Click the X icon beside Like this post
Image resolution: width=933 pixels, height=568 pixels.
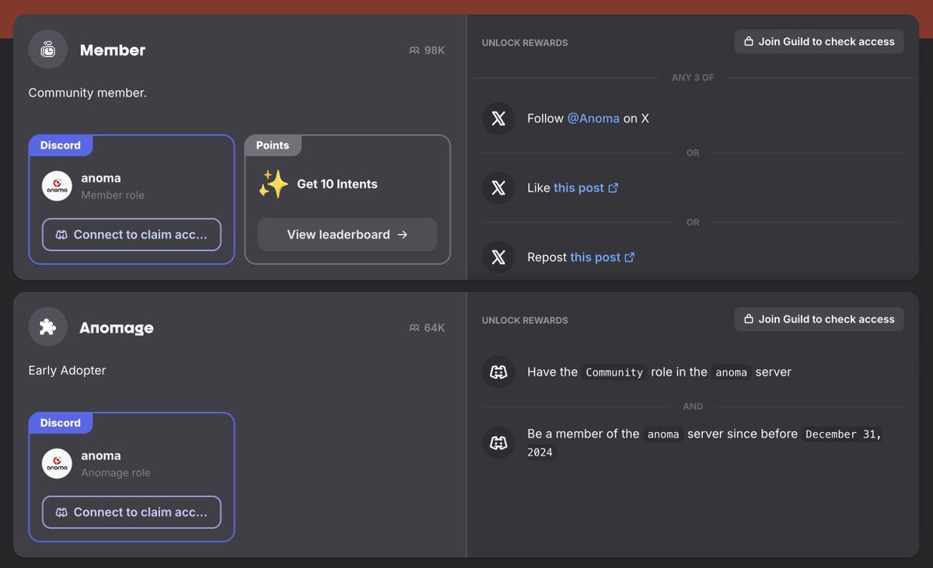pyautogui.click(x=498, y=188)
